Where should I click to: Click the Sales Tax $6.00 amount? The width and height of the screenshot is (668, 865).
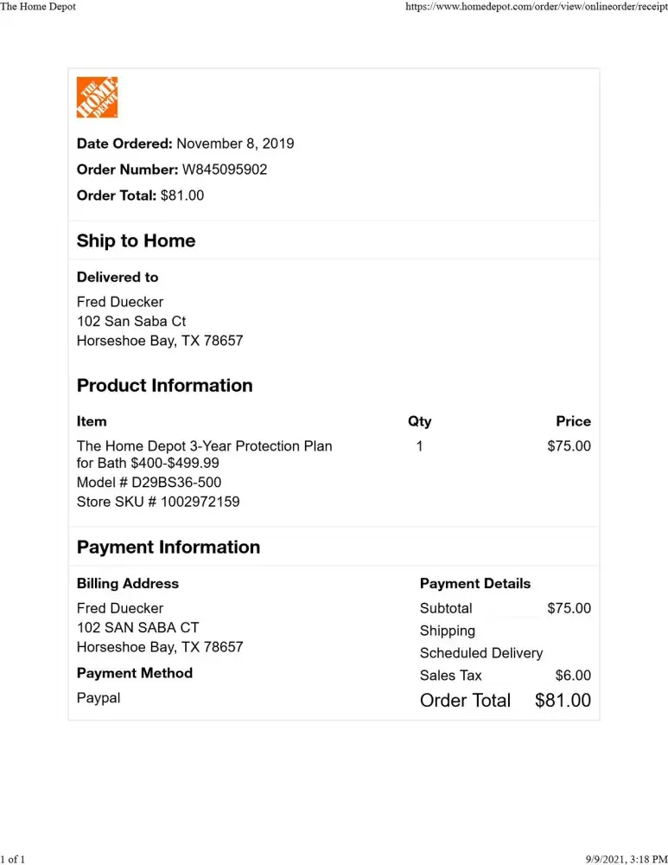coord(573,676)
